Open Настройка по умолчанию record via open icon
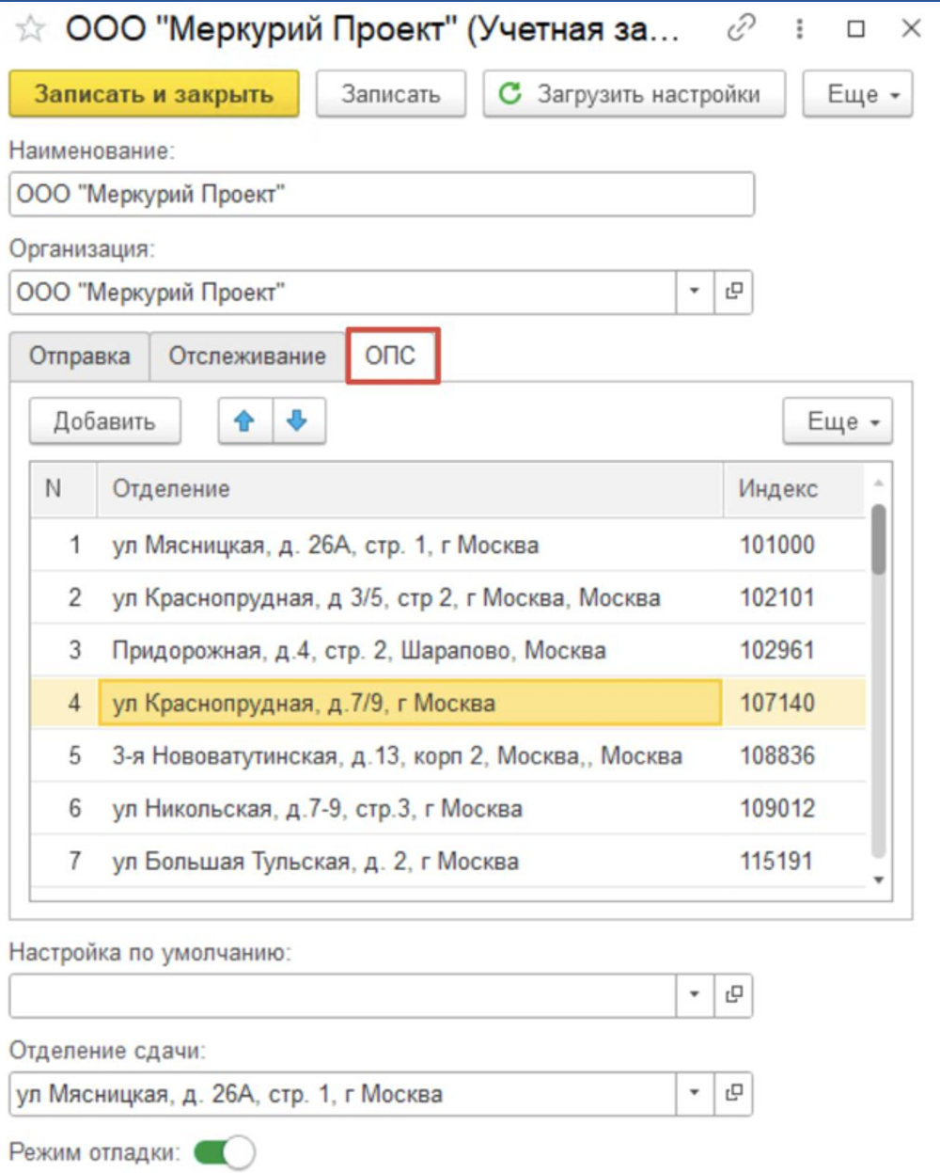Image resolution: width=940 pixels, height=1173 pixels. (734, 994)
